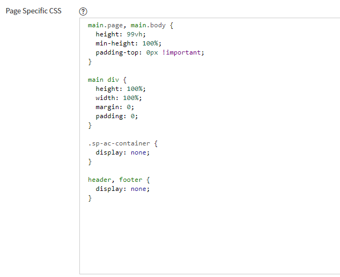The width and height of the screenshot is (340, 277).
Task: Click display: none under .sp-ac-container
Action: (122, 152)
